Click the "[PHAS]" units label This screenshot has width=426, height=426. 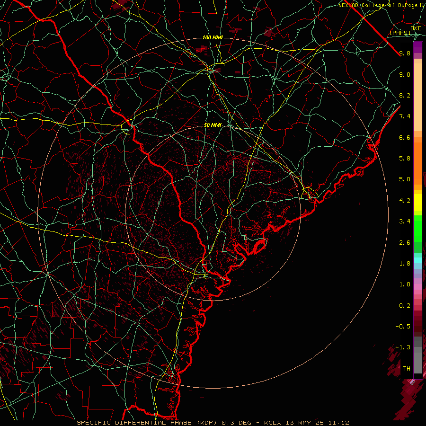pos(400,33)
